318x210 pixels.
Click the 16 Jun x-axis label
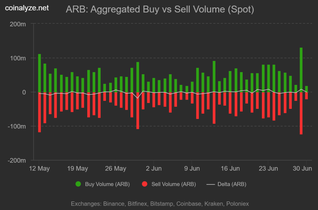point(230,168)
